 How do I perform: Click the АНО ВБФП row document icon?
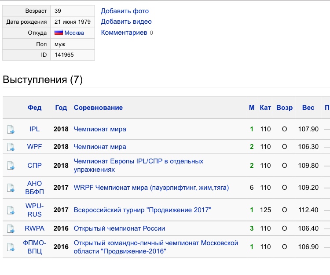11,188
